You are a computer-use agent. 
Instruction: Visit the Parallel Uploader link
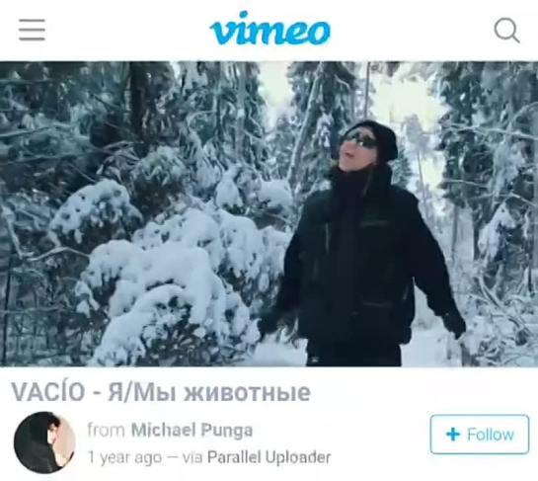tap(269, 457)
